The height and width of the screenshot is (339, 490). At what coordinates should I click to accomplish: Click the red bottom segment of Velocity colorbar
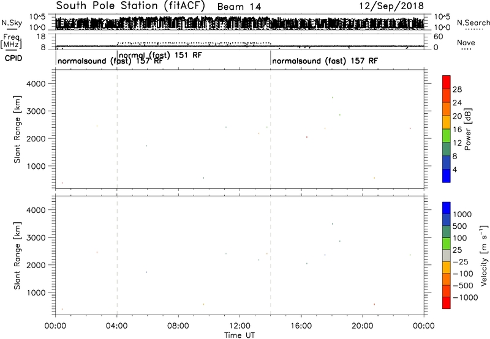(447, 303)
